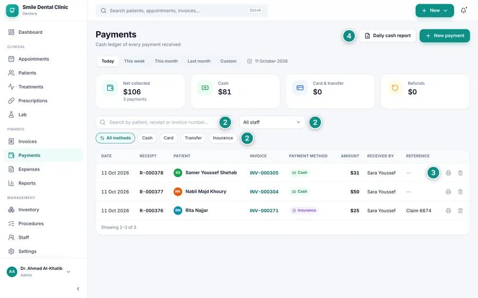Expand the All staff dropdown
Image resolution: width=478 pixels, height=298 pixels.
click(272, 122)
